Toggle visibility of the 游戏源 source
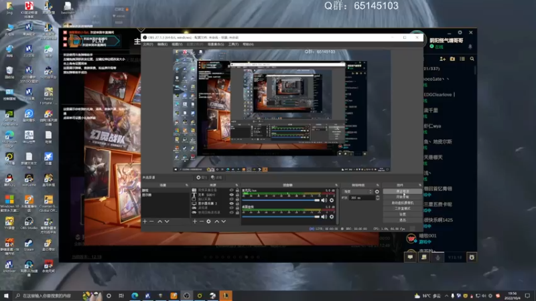Screen dimensions: 536x301 point(231,208)
